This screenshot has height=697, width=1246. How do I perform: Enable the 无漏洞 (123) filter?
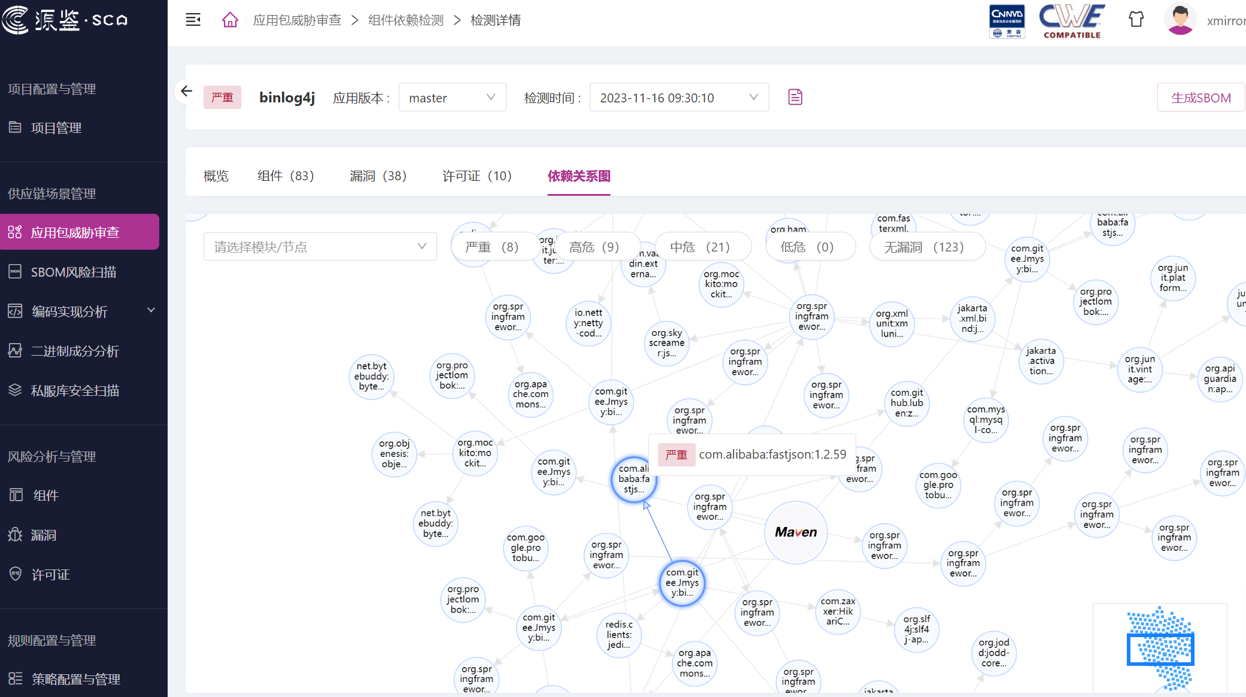pos(927,246)
